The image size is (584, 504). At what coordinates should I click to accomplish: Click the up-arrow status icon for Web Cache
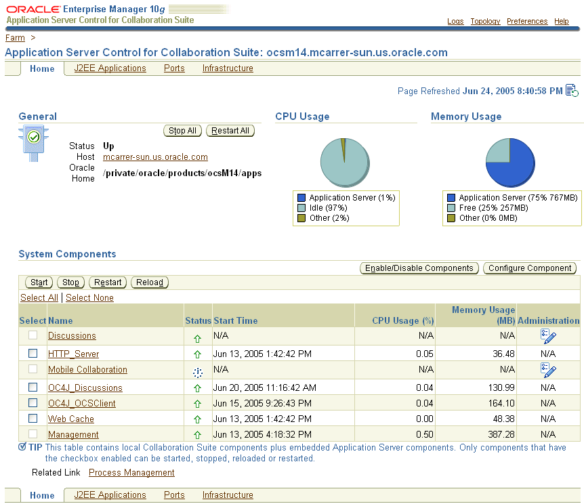point(197,419)
